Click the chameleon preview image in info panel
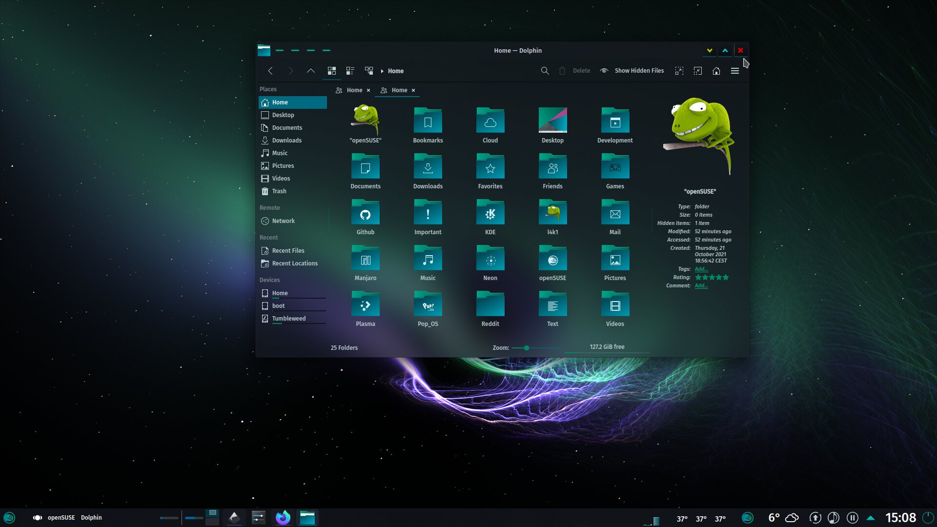The image size is (937, 527). click(699, 136)
